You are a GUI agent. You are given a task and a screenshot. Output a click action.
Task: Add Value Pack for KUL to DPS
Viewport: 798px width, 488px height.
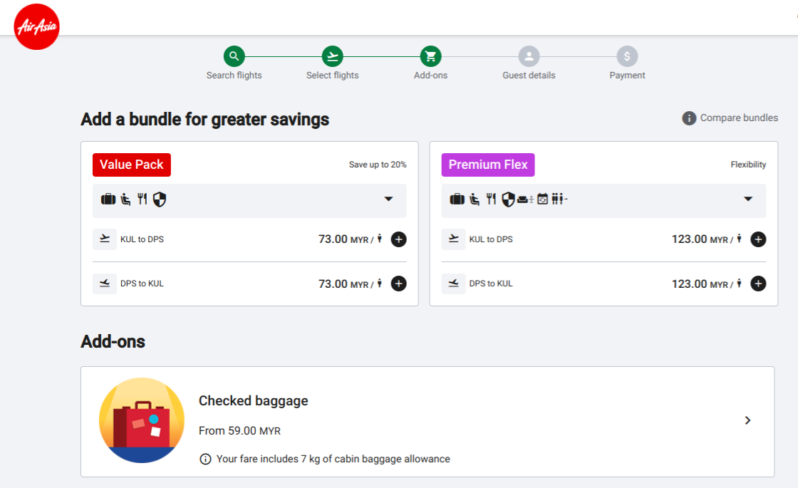tap(399, 239)
